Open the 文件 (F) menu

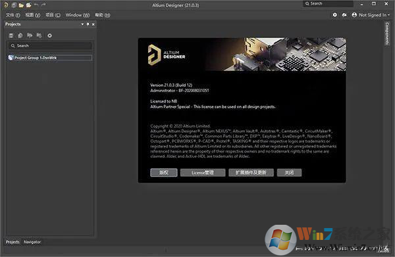13,15
